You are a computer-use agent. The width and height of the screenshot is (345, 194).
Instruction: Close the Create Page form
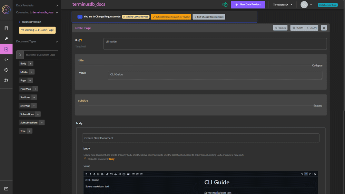click(x=324, y=28)
